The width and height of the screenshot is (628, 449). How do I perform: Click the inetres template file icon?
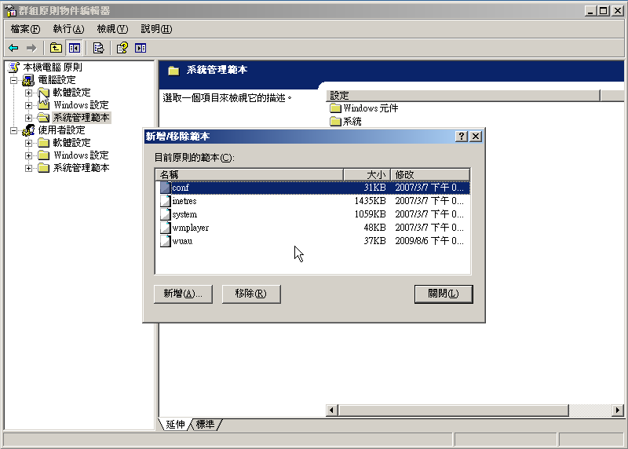[165, 201]
